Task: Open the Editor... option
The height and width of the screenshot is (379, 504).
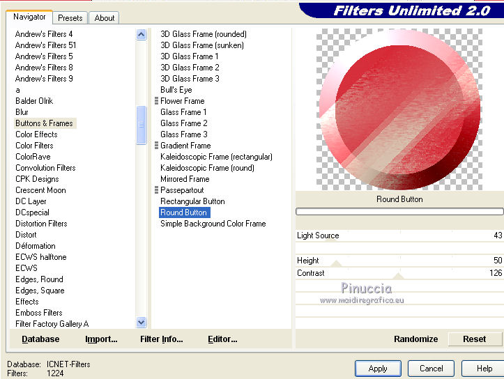Action: tap(222, 339)
